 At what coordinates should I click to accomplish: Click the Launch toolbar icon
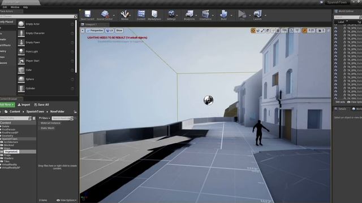click(x=257, y=14)
